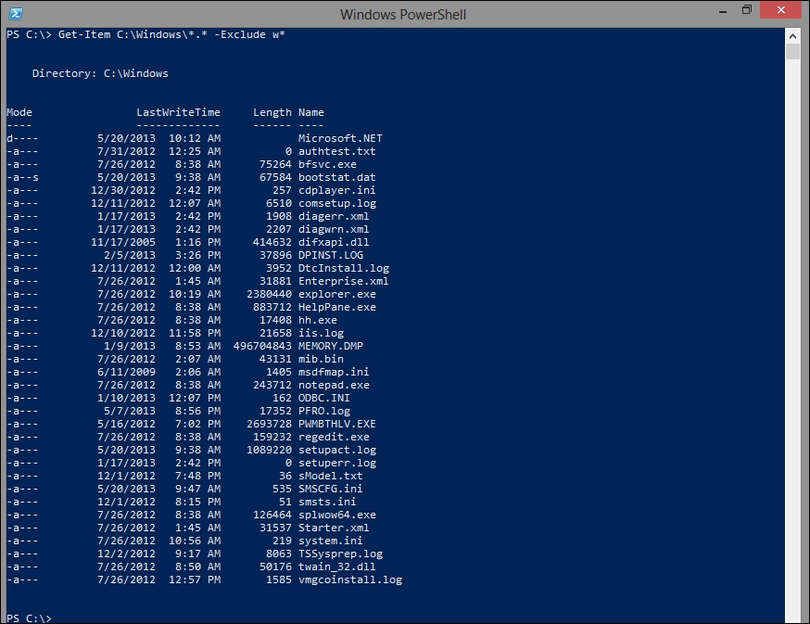Select the PWMBTHLV.EXE file name
810x624 pixels.
pyautogui.click(x=336, y=424)
